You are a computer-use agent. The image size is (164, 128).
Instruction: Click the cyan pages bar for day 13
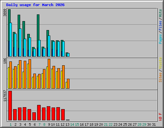coord(68,55)
